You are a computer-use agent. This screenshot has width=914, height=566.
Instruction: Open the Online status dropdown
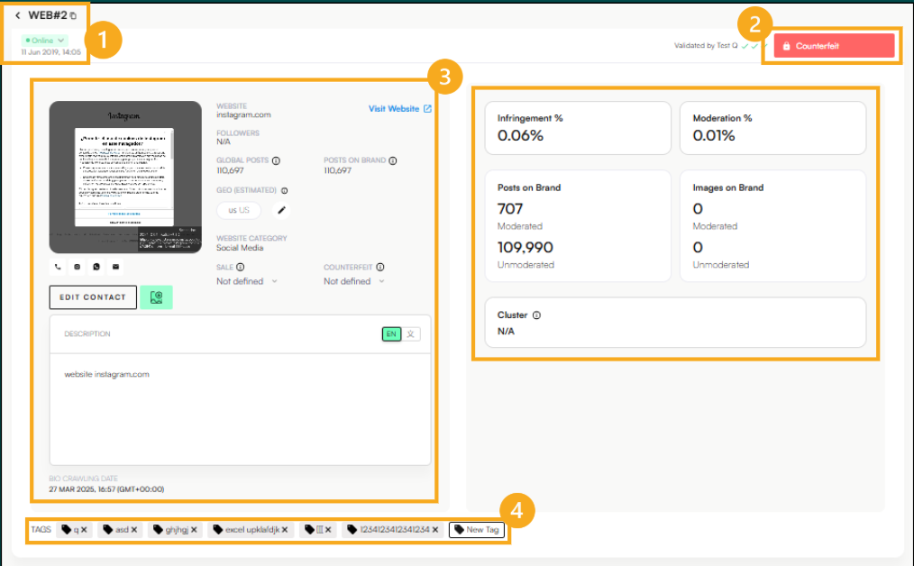click(44, 41)
